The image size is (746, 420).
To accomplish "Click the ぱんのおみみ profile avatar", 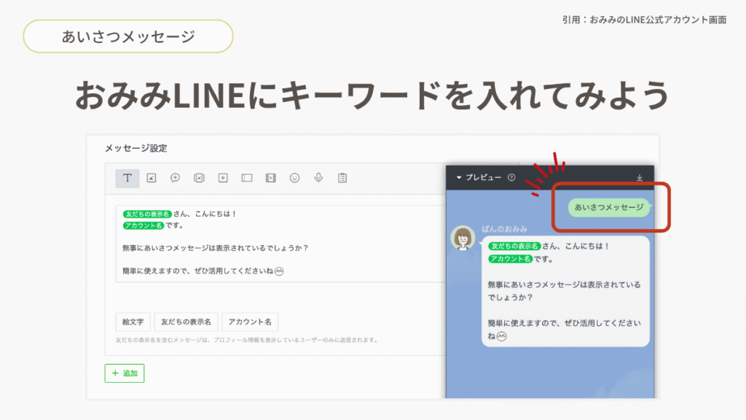I will [463, 238].
